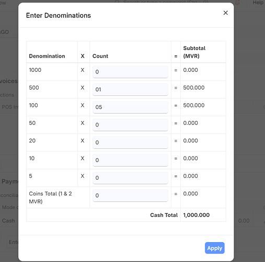Image resolution: width=265 pixels, height=262 pixels.
Task: Select the 500.000 subtotal in the 500 row
Action: [194, 88]
